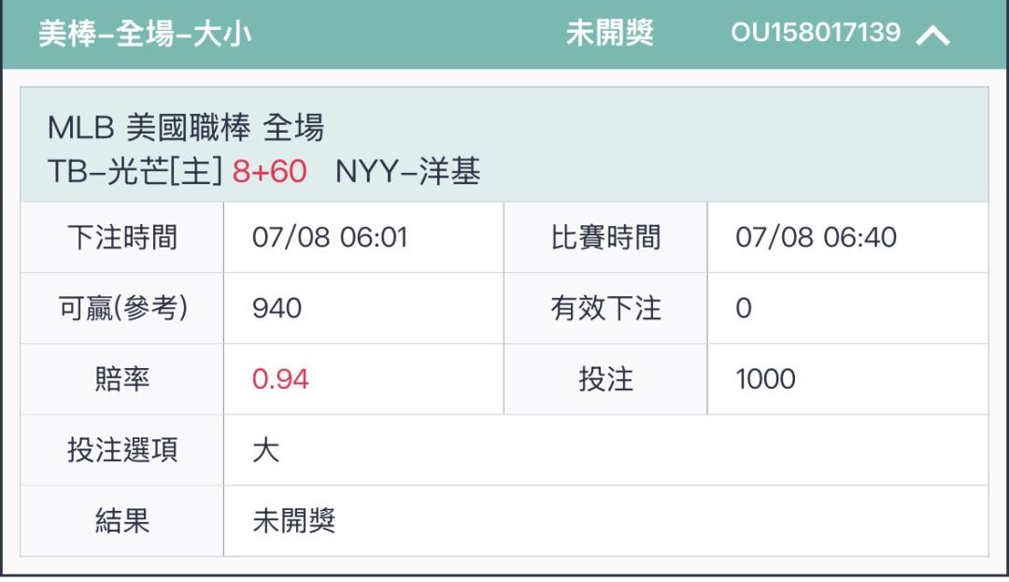1009x582 pixels.
Task: Click game time value 07/08 06:40
Action: (816, 237)
